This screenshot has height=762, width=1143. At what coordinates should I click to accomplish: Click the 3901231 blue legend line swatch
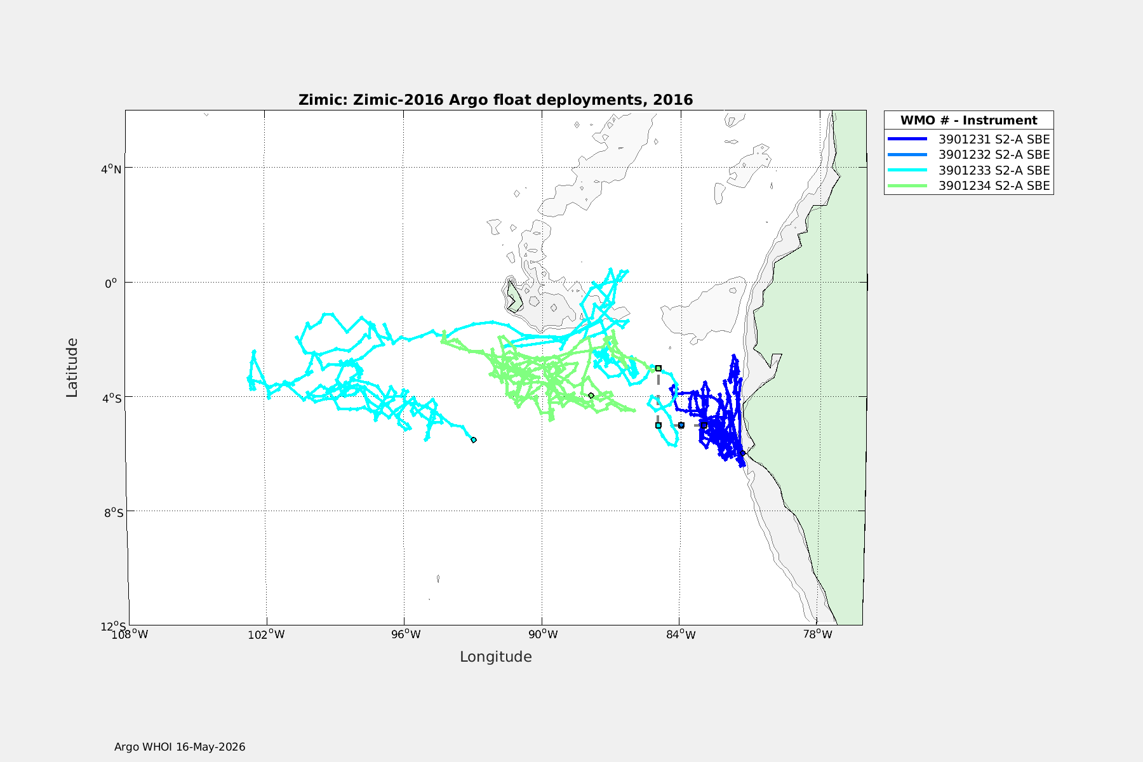907,139
